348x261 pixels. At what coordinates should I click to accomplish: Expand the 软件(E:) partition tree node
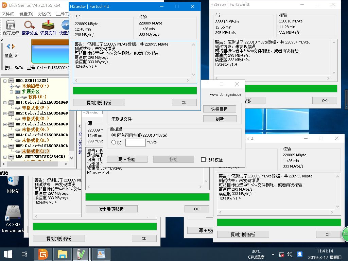18,97
